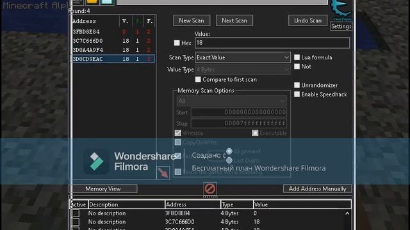This screenshot has height=230, width=410.
Task: Click the red clear address list icon
Action: point(210,189)
